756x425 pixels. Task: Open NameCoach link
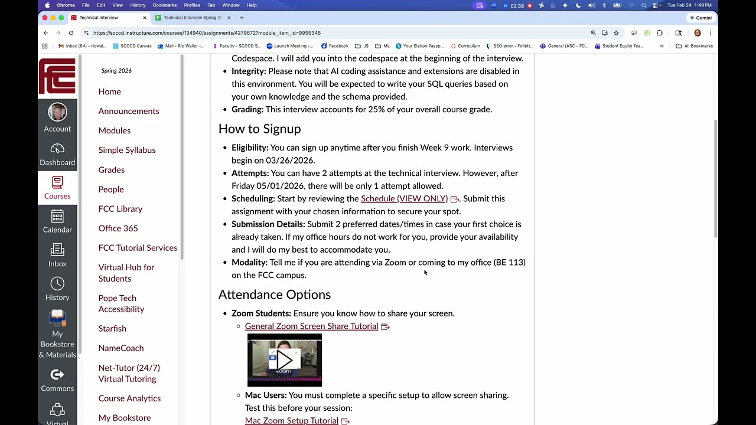(121, 348)
